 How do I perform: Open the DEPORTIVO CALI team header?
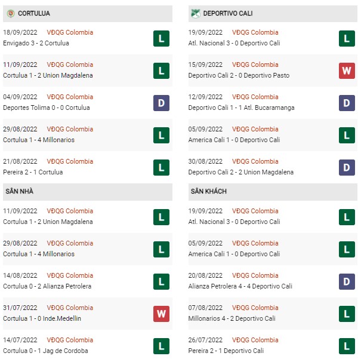[x=273, y=14]
